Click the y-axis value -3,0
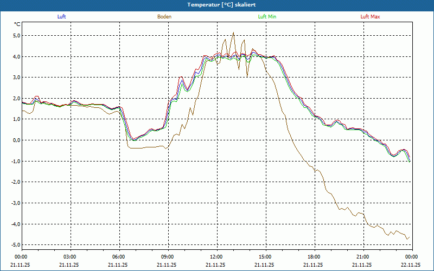Image resolution: width=434 pixels, height=271 pixels. tap(16, 203)
